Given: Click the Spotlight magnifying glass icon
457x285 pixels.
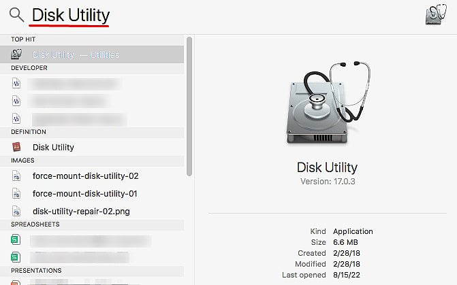Looking at the screenshot, I should (x=16, y=14).
